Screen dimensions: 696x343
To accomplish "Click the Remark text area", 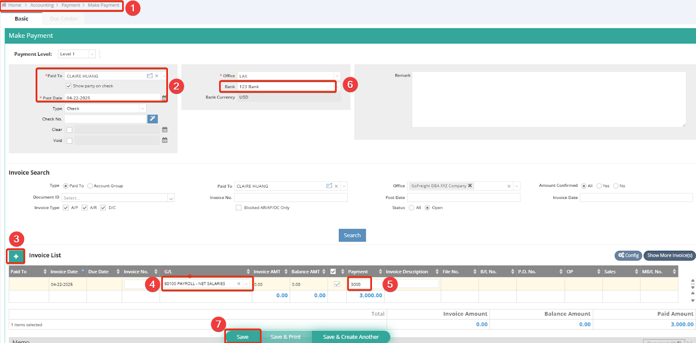I will (549, 99).
